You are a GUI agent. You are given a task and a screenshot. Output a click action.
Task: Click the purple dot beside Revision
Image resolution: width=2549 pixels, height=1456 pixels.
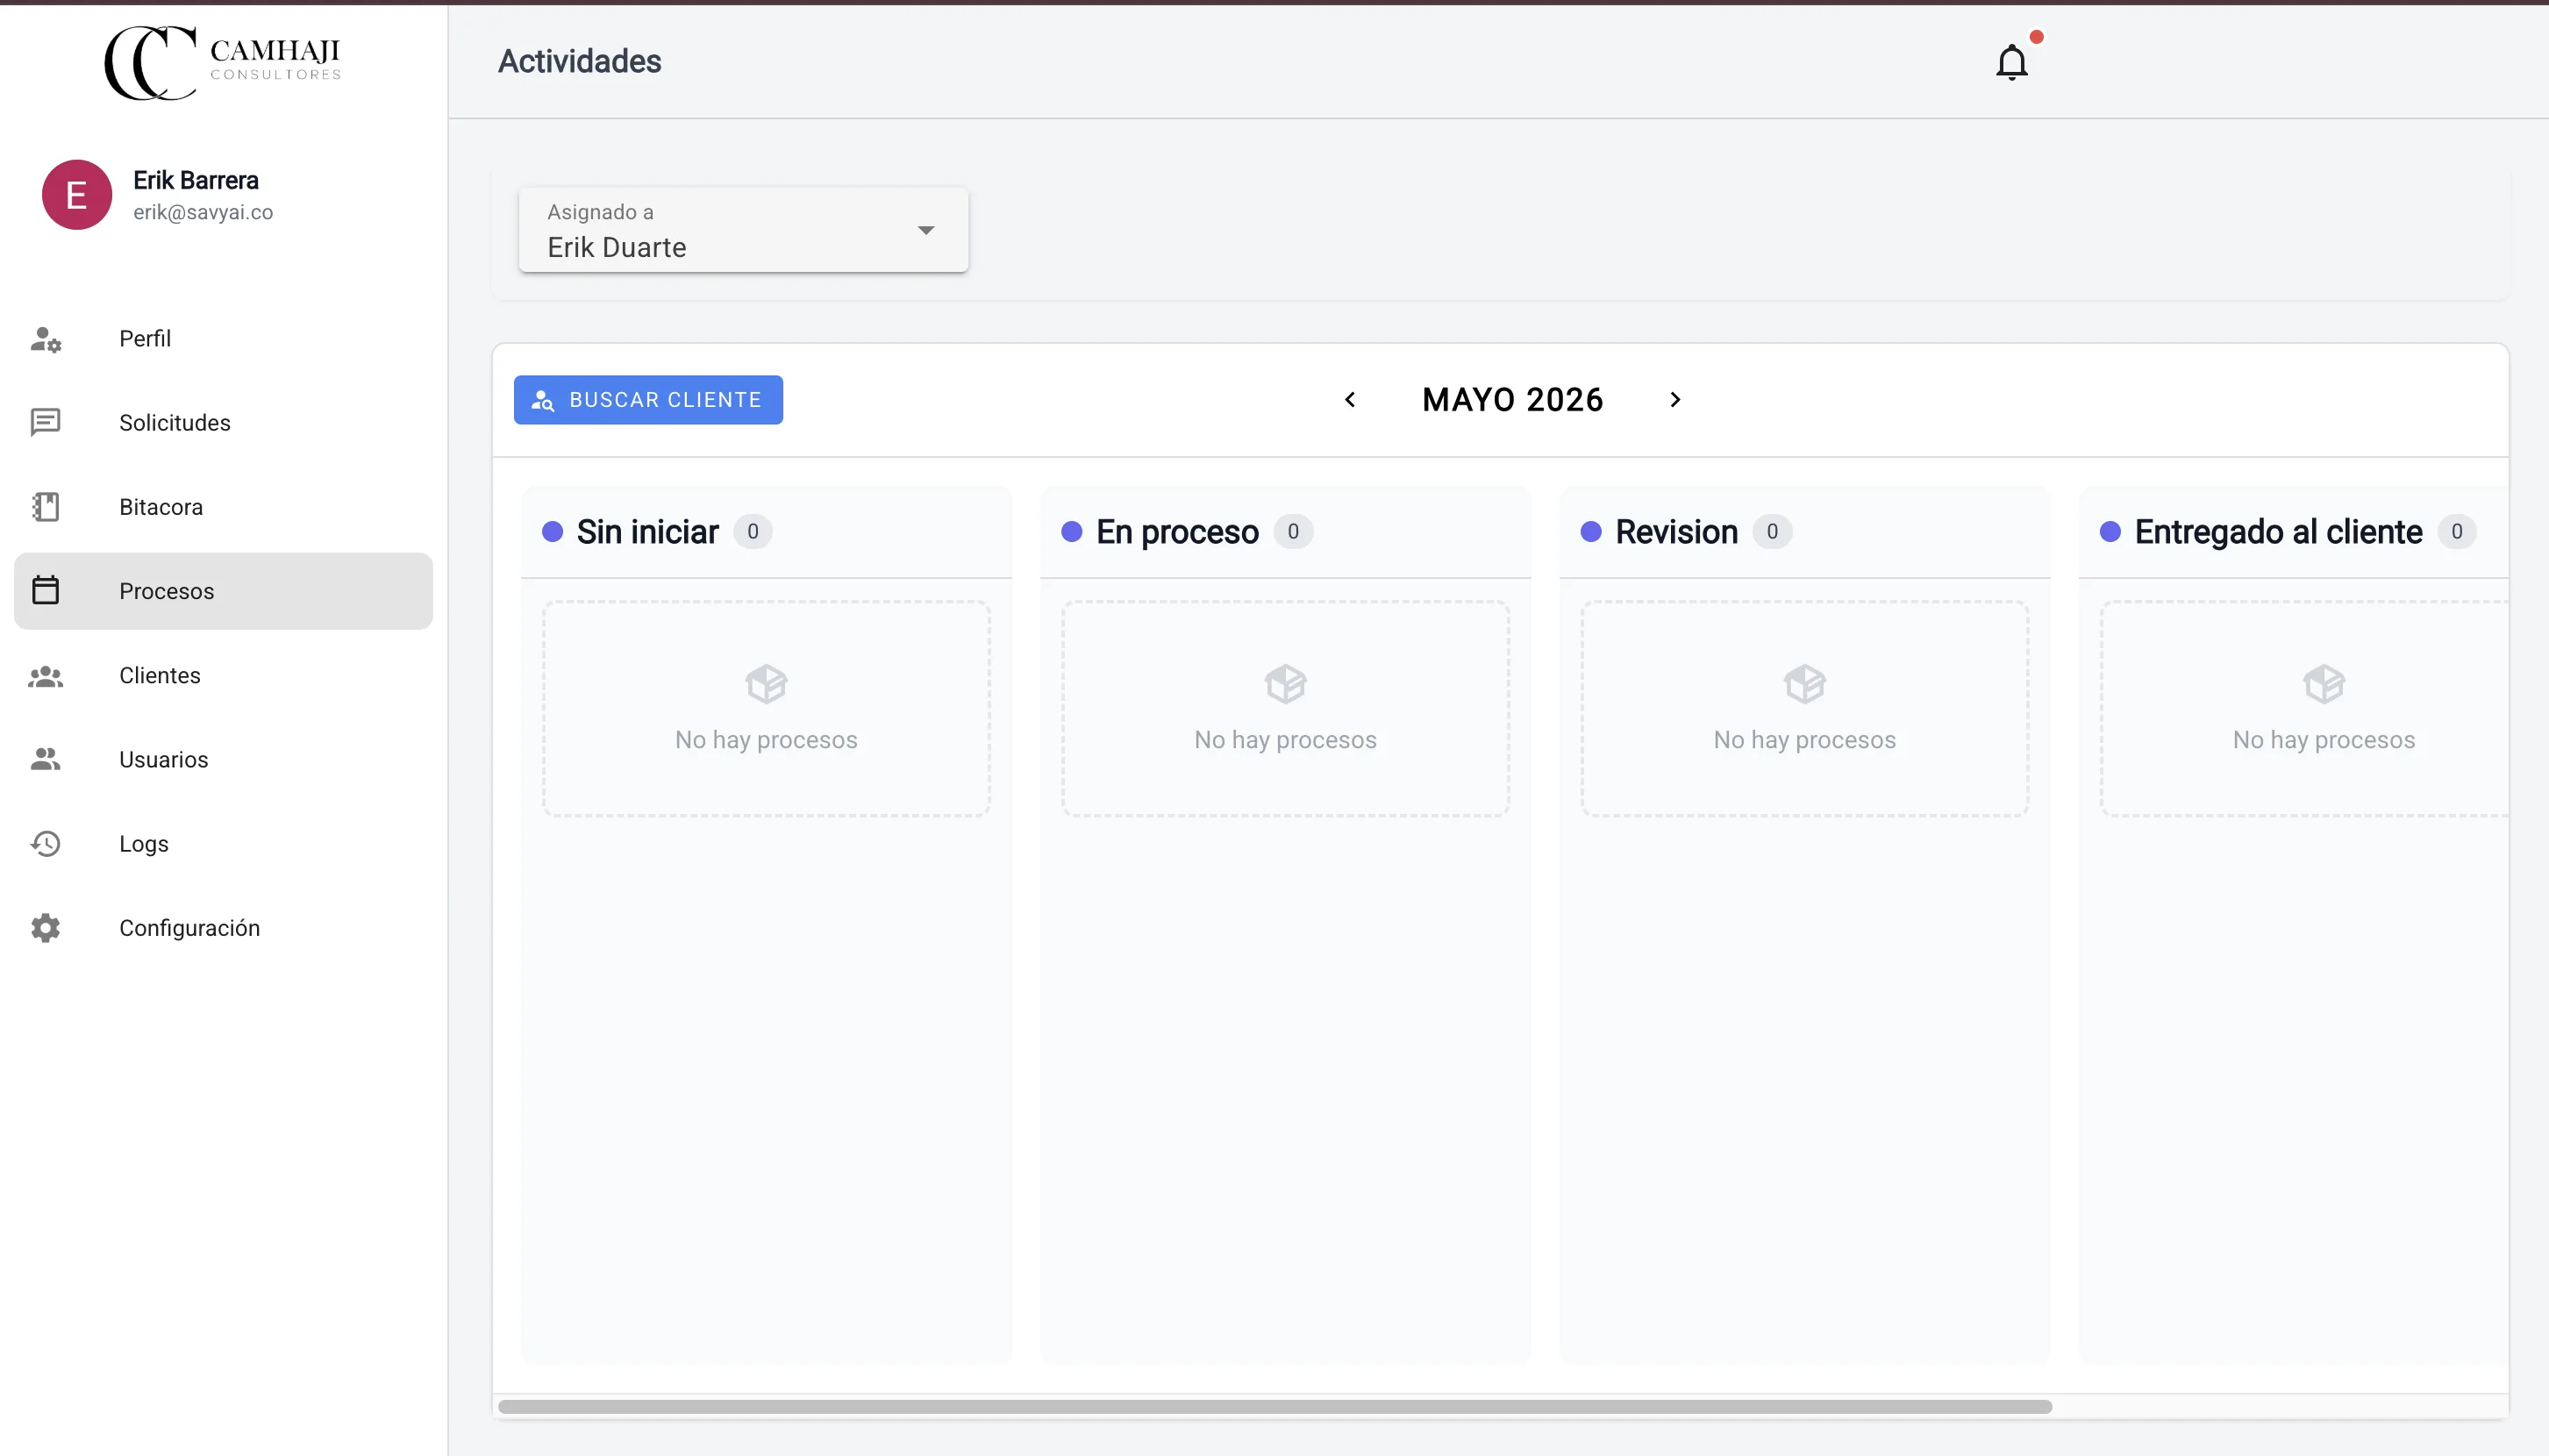point(1591,532)
